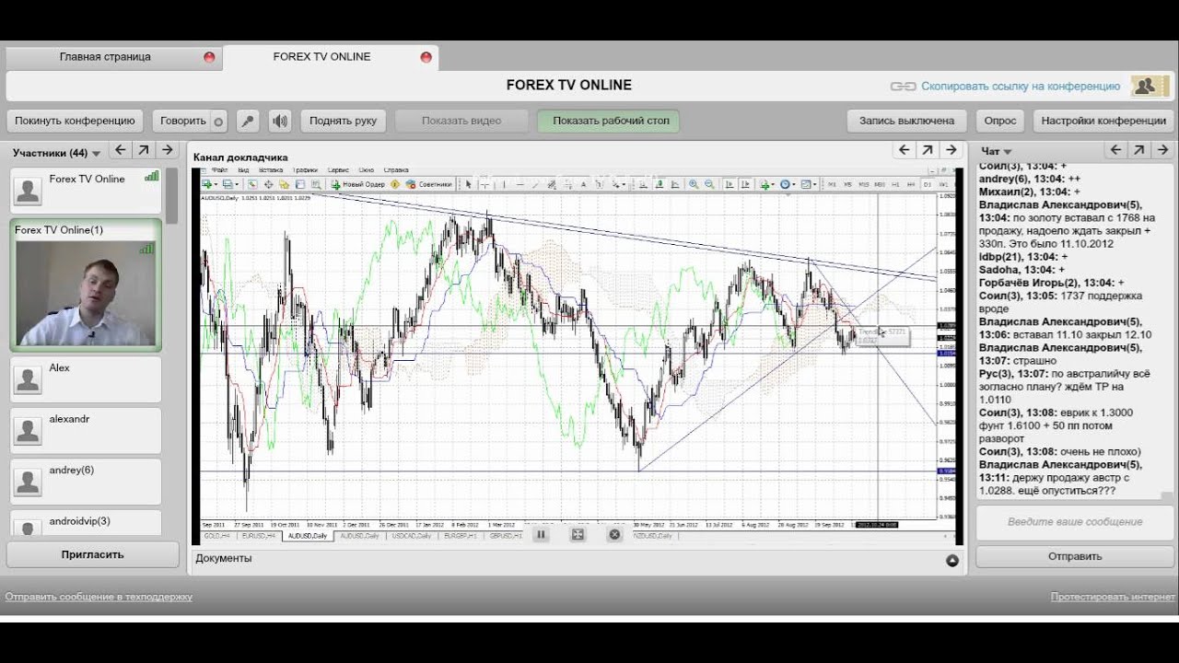Close the Главная страница tab
Viewport: 1179px width, 663px height.
pos(209,57)
